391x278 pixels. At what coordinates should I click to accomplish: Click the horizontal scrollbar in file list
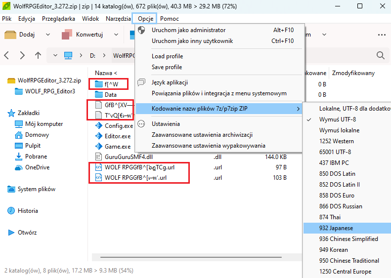[x=198, y=257]
